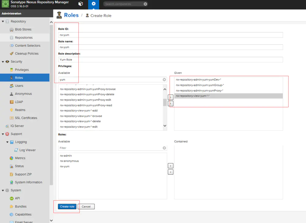This screenshot has height=223, width=306.
Task: Click the Cleanup Policies broom icon
Action: point(12,53)
